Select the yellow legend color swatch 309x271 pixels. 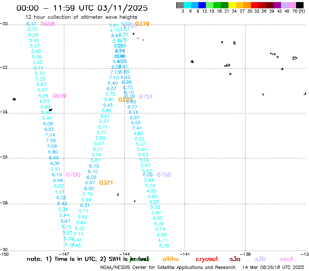coord(232,5)
